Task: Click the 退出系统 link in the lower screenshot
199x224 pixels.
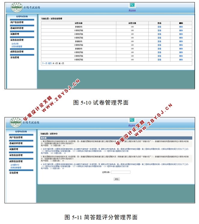Action: click(132, 125)
